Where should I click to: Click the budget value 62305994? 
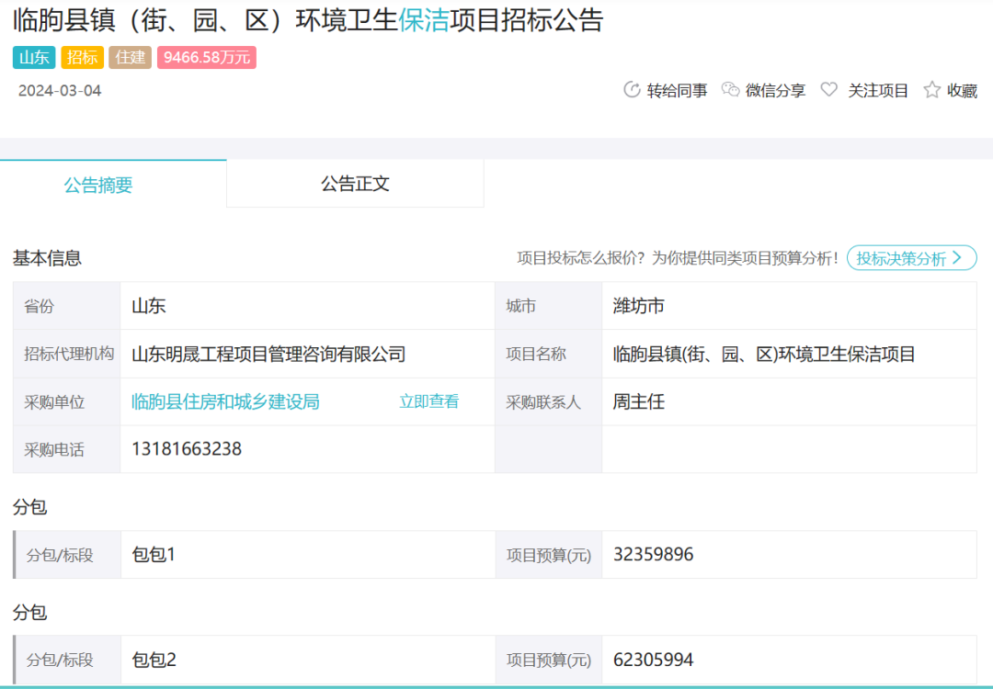point(653,660)
